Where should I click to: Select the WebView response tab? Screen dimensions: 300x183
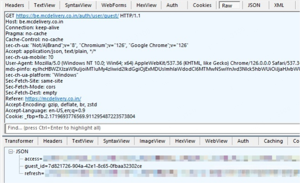click(215, 141)
